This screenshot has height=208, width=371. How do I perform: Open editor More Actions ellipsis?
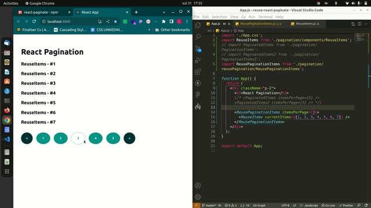point(366,24)
